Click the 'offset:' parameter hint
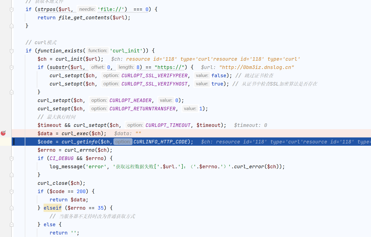The width and height of the screenshot is (371, 237). point(98,67)
